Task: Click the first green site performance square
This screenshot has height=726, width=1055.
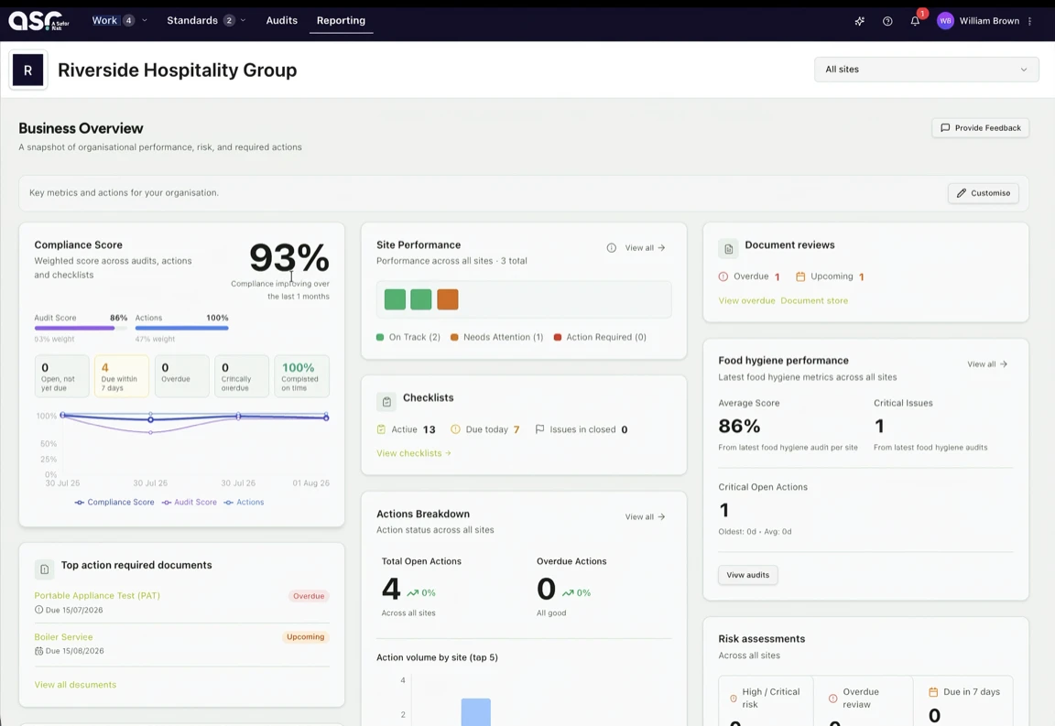Action: (x=395, y=299)
